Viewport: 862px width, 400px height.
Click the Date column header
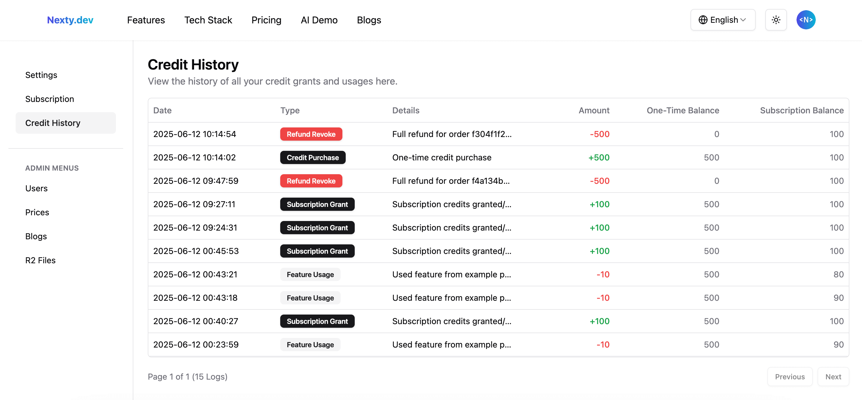pos(162,111)
